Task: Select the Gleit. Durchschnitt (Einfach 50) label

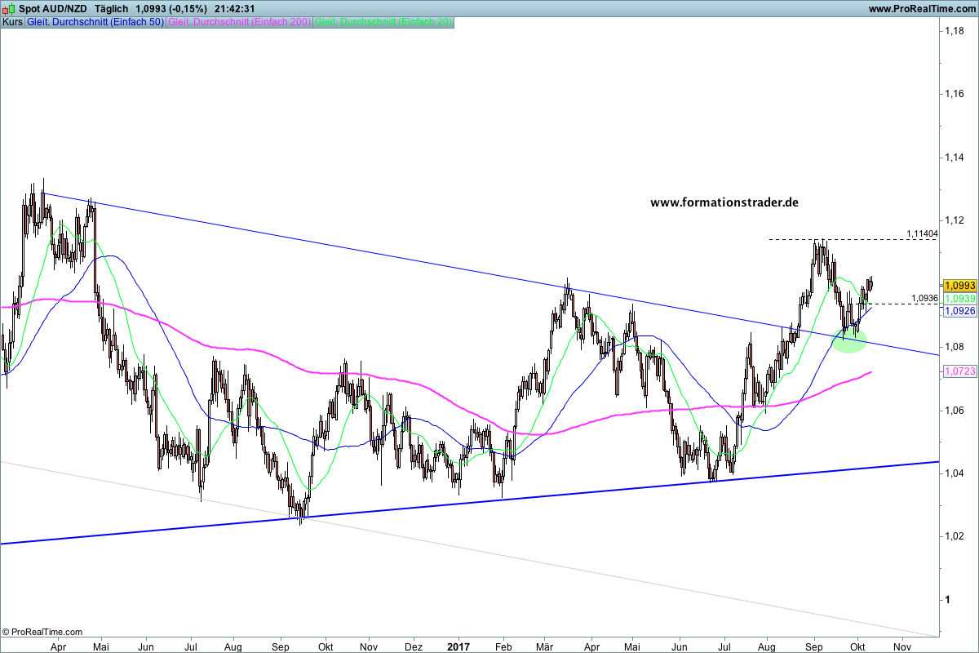Action: (x=95, y=22)
